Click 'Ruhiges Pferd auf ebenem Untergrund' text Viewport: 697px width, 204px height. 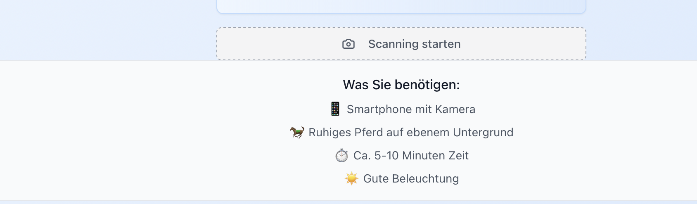point(411,132)
